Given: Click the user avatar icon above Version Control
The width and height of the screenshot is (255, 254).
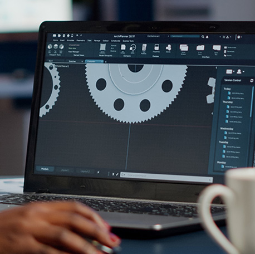Looking at the screenshot, I should click(x=239, y=71).
